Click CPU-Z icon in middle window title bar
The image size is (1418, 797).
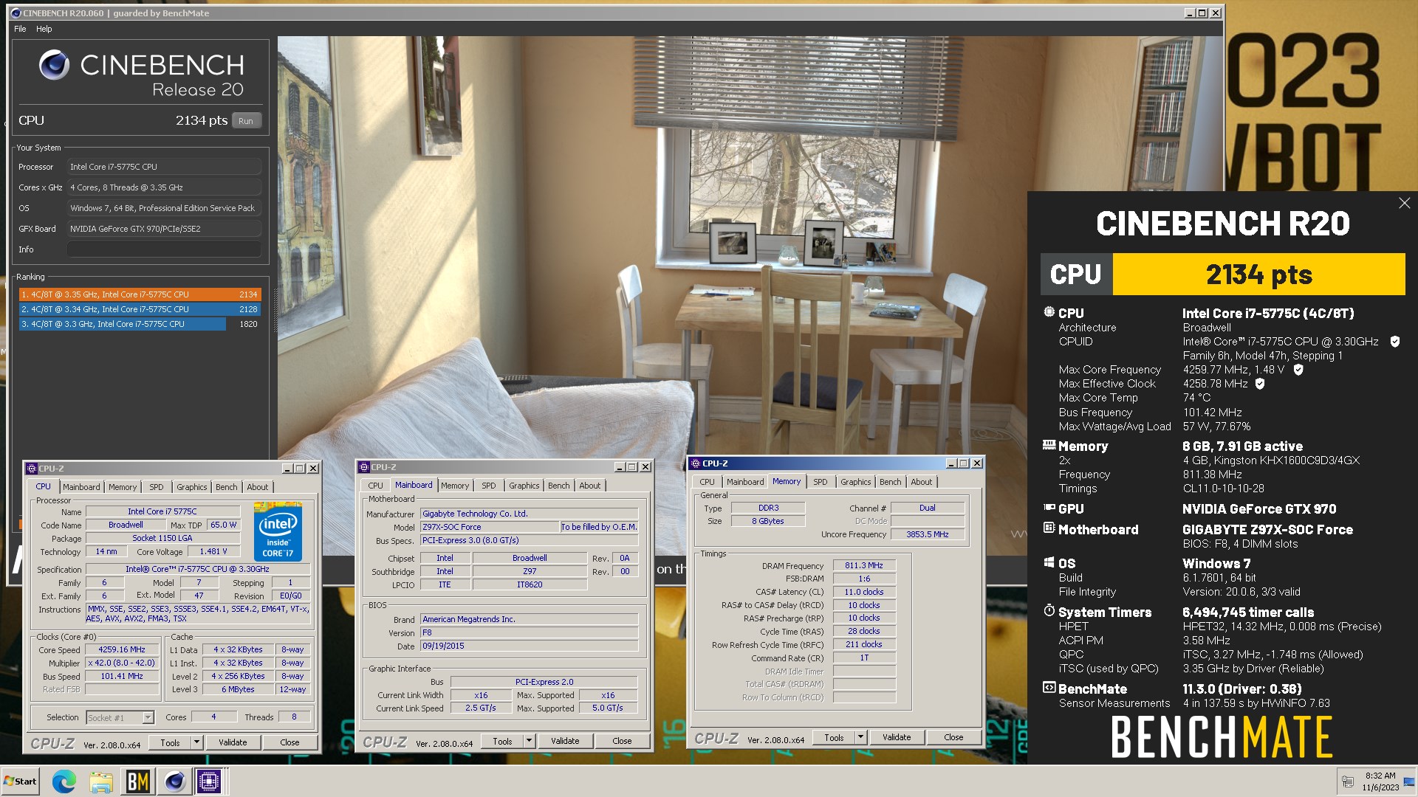(364, 467)
